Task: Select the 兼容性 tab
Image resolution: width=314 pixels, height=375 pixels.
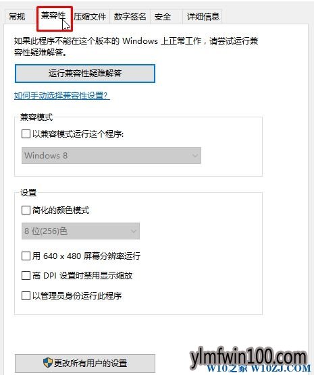Action: coord(55,16)
